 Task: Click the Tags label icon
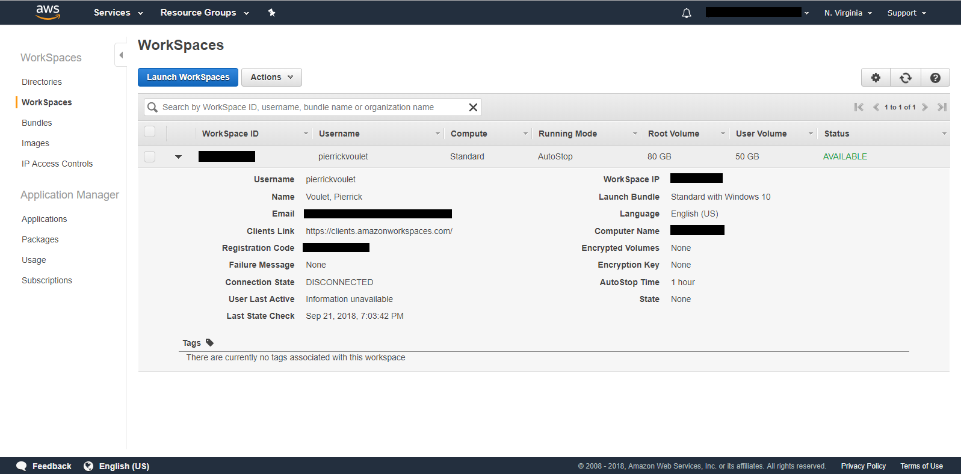pyautogui.click(x=209, y=343)
